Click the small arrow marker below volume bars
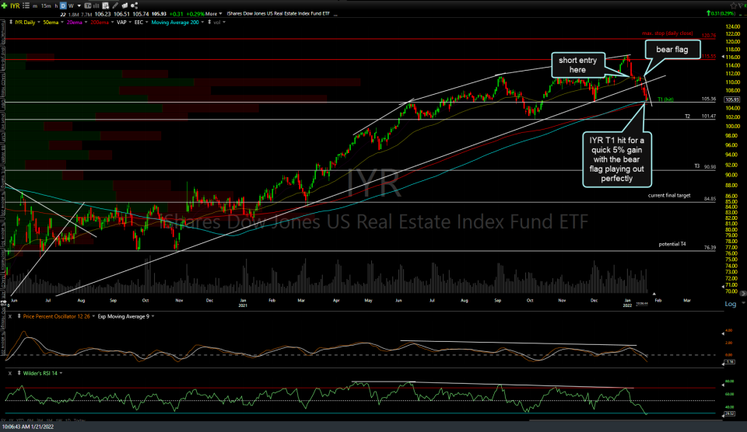This screenshot has height=432, width=747. [654, 294]
